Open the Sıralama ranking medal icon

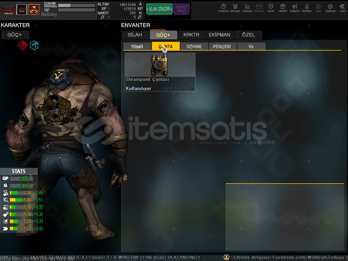235,8
